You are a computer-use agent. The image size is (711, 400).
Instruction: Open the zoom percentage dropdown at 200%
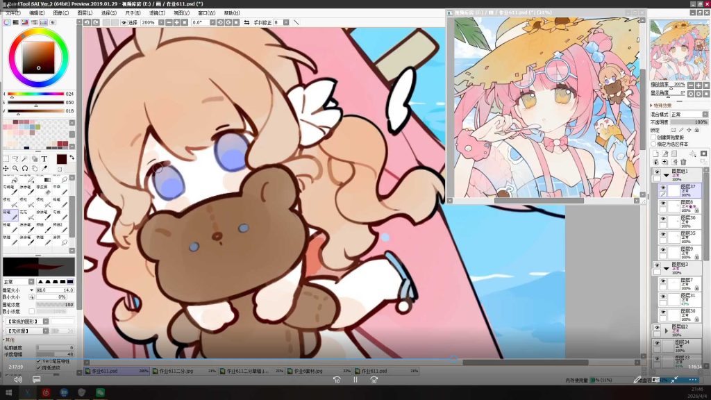[x=161, y=22]
